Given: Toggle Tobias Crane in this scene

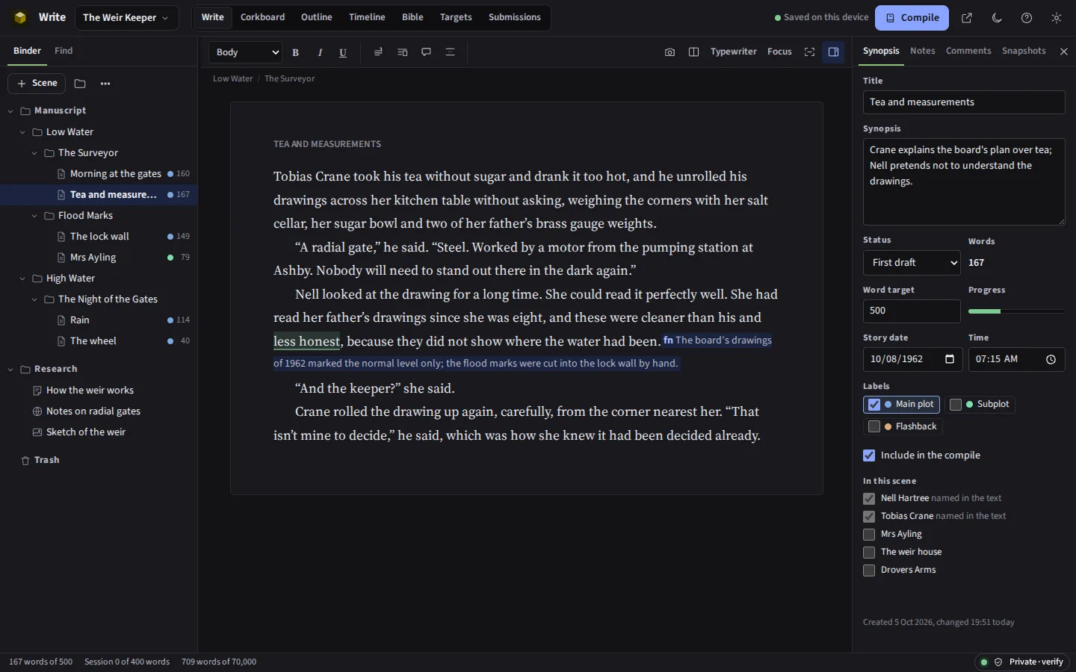Looking at the screenshot, I should tap(869, 517).
